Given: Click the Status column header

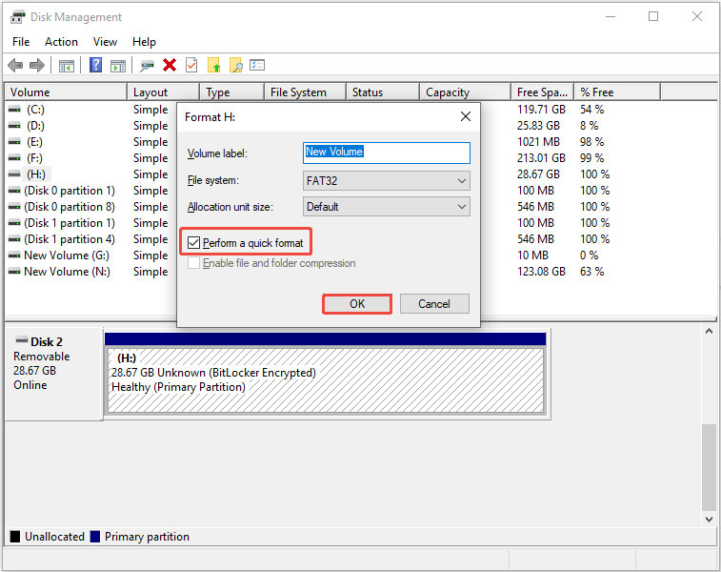Looking at the screenshot, I should [383, 92].
